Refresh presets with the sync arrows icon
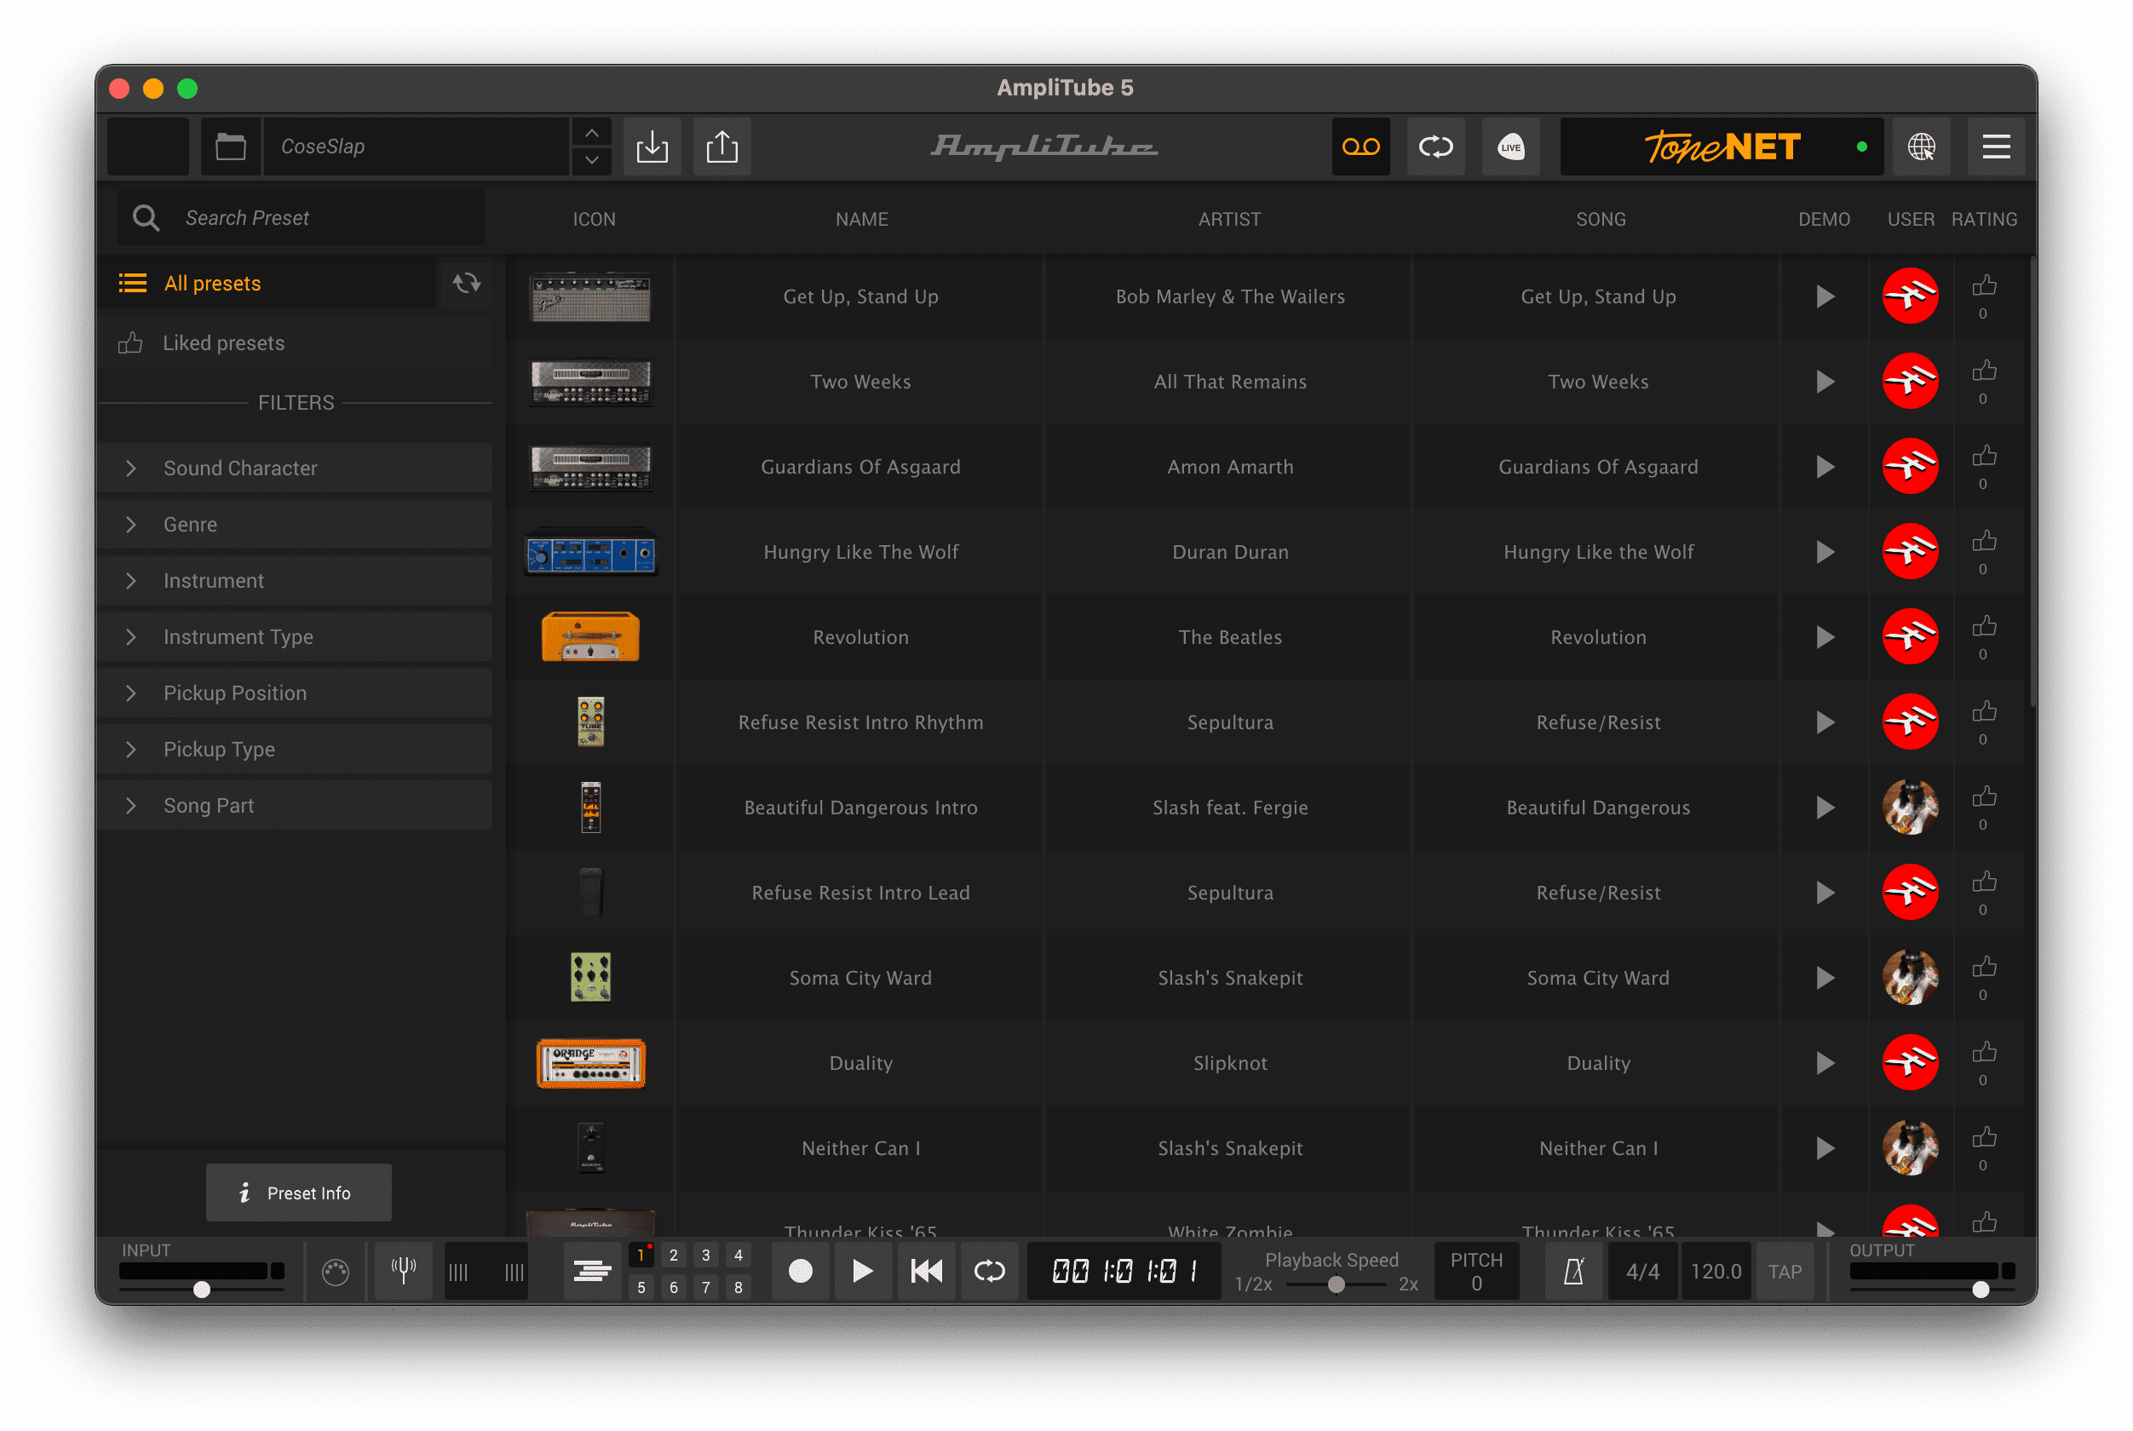2133x1431 pixels. pos(467,283)
